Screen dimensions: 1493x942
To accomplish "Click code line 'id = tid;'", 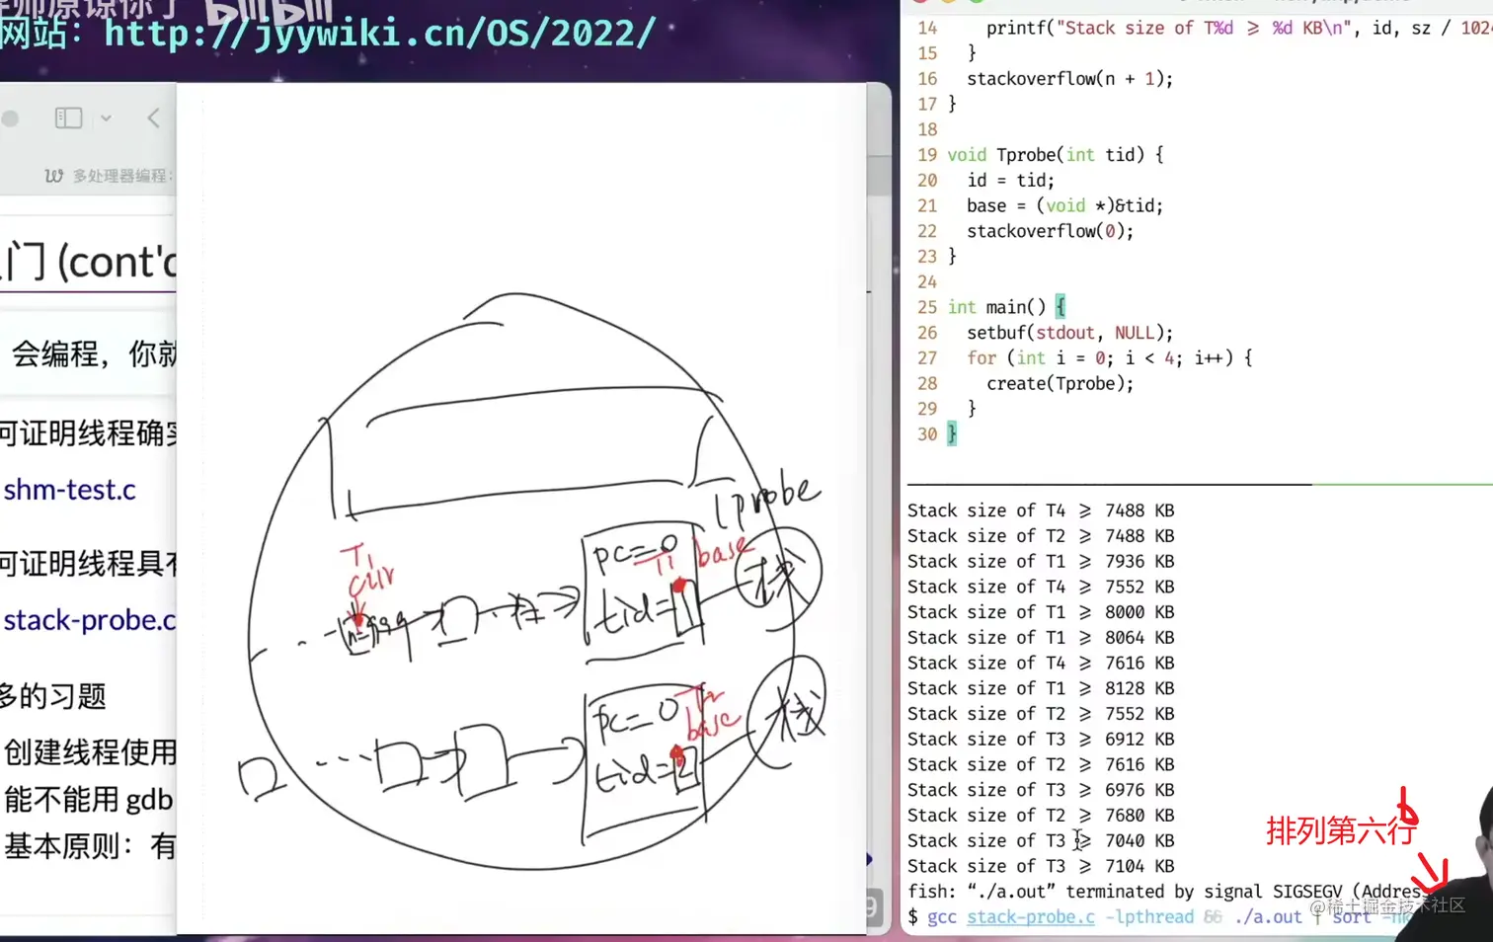I will click(x=1011, y=181).
